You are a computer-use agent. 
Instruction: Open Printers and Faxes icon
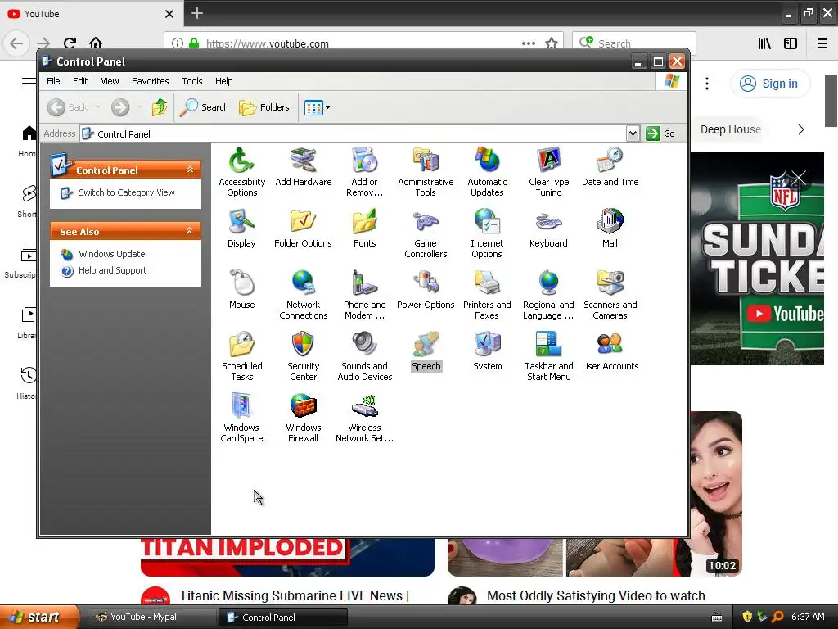tap(487, 295)
